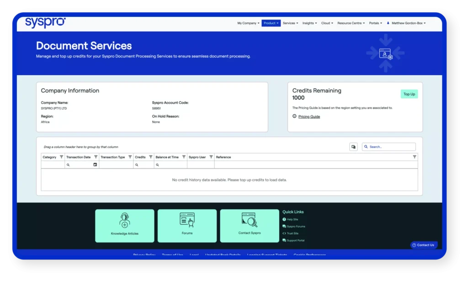This screenshot has width=468, height=281.
Task: Open the Contact Syspro tile
Action: coord(250,226)
